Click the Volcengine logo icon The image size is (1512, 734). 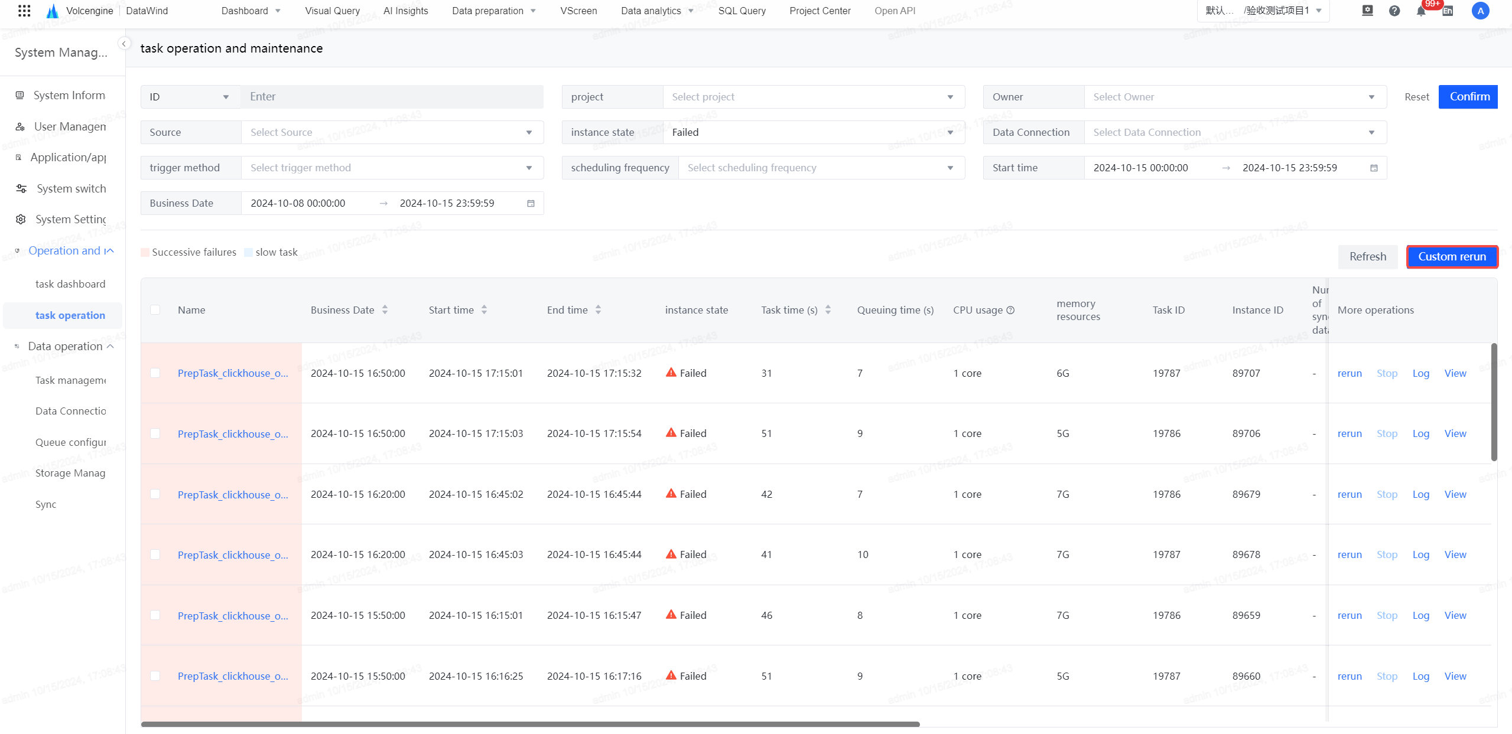(53, 11)
